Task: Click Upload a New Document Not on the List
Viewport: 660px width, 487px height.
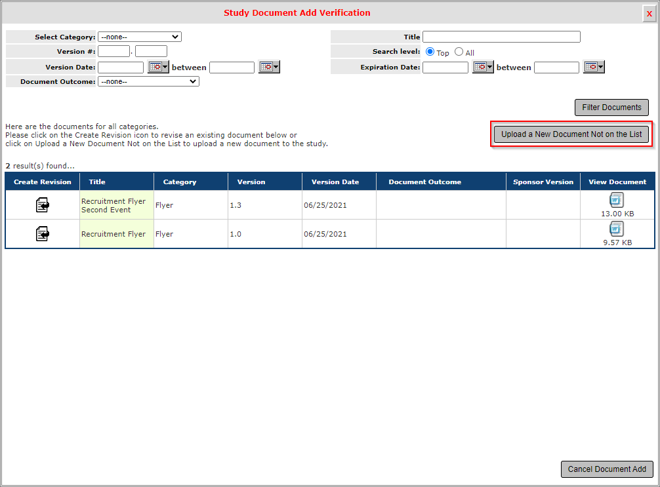Action: pyautogui.click(x=571, y=134)
